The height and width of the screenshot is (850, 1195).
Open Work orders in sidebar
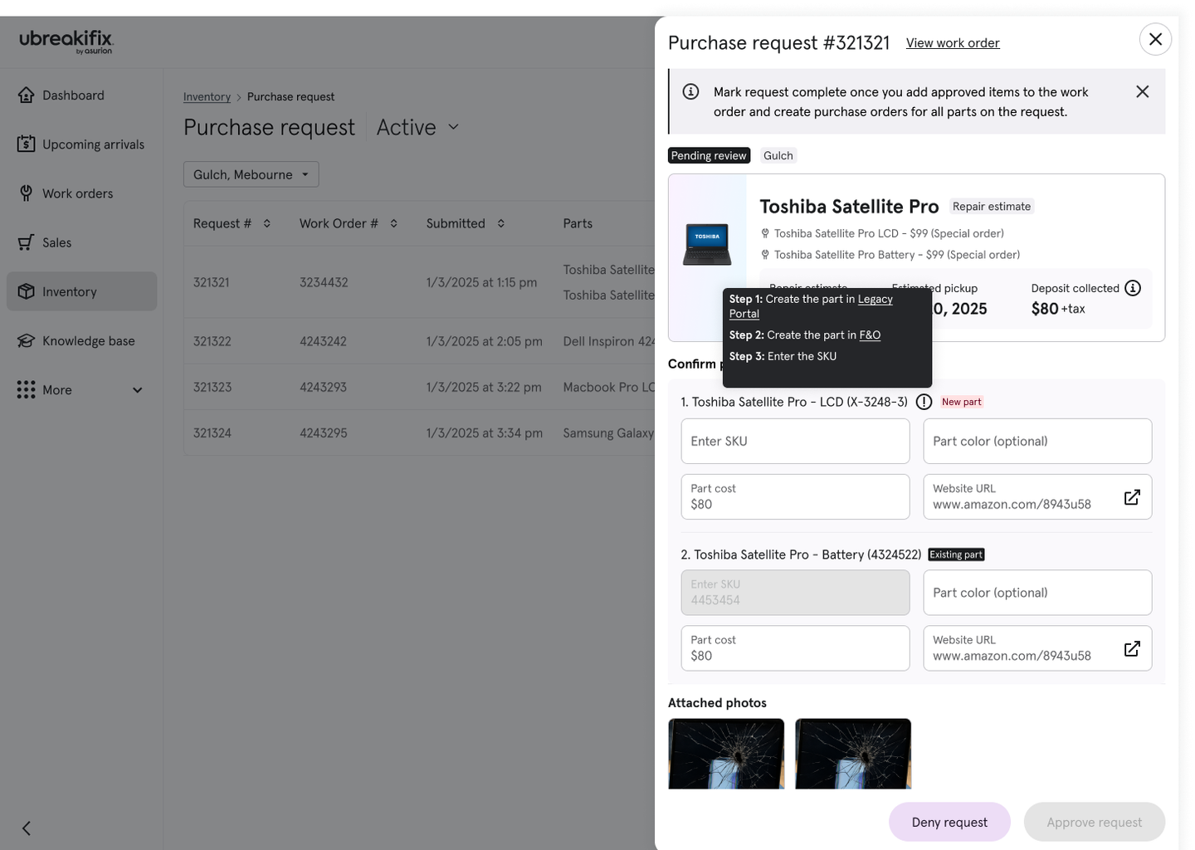[x=81, y=193]
